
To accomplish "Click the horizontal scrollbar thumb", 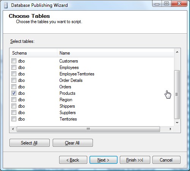I will point(88,129).
